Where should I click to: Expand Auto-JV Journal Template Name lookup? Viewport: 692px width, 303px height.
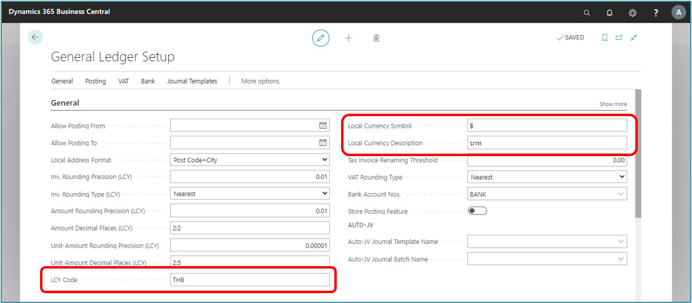tap(621, 242)
